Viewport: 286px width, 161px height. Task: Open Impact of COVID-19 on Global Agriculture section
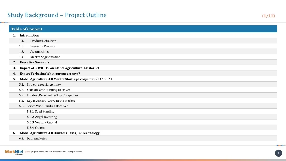coord(59,68)
